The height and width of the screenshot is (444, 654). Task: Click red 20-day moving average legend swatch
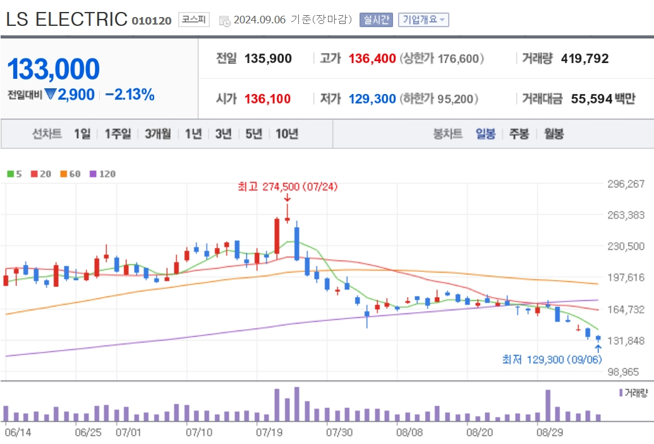pos(34,174)
